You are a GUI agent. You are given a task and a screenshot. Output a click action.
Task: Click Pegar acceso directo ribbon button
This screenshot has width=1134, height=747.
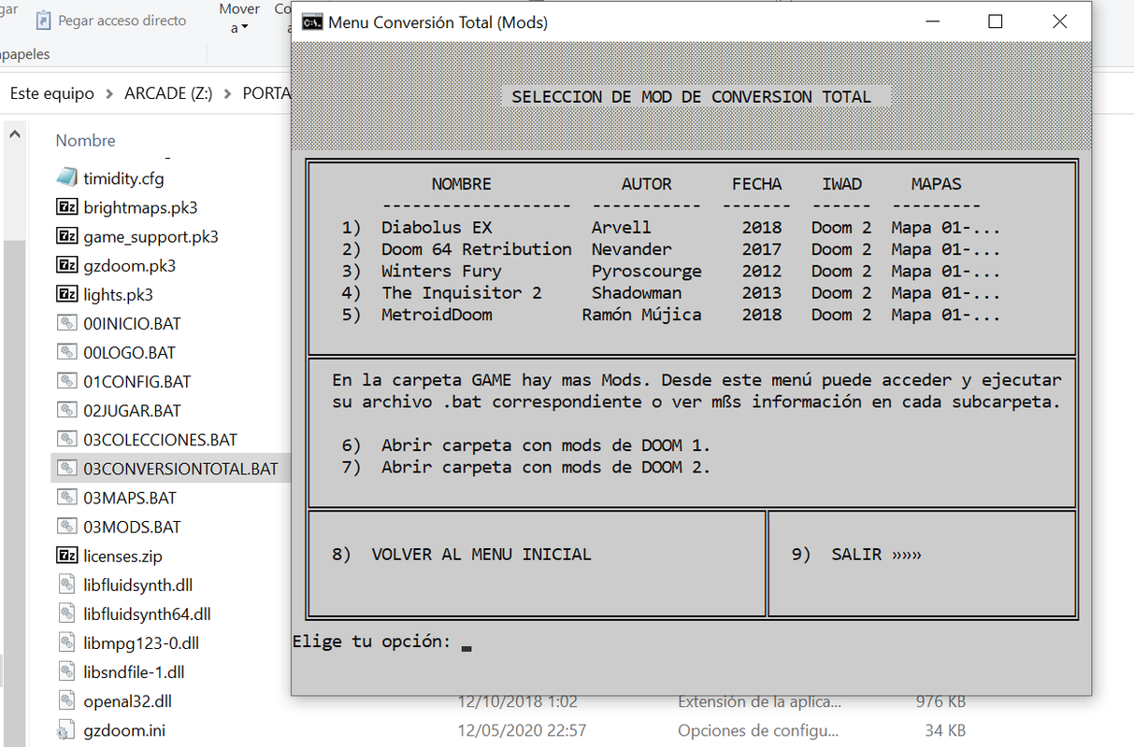tap(110, 20)
